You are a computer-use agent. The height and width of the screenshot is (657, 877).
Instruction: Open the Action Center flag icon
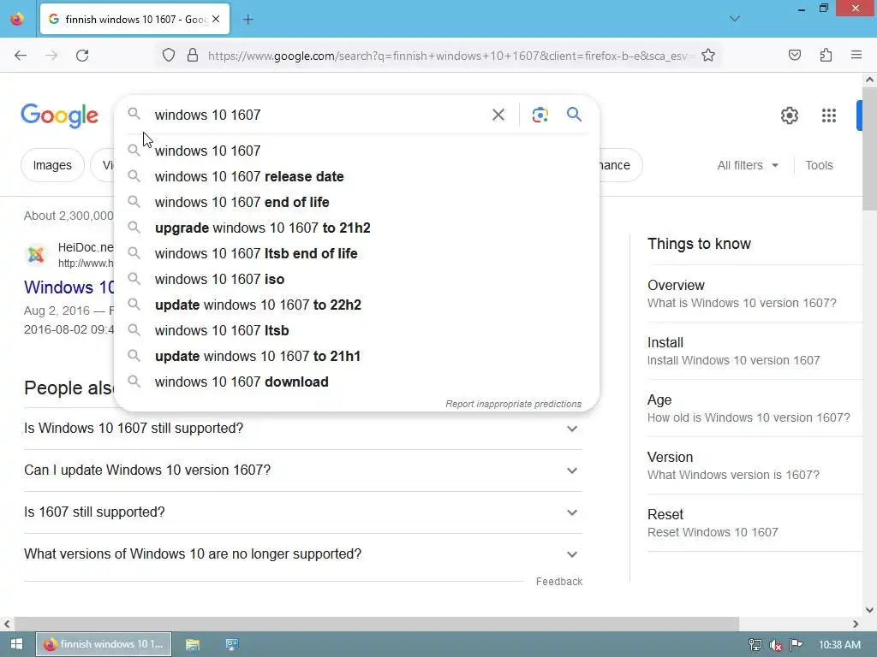coord(796,645)
